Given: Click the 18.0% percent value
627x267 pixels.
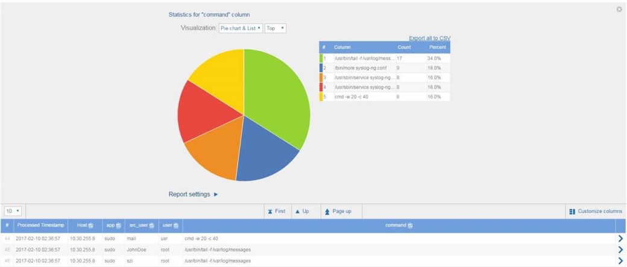Looking at the screenshot, I should click(x=434, y=68).
